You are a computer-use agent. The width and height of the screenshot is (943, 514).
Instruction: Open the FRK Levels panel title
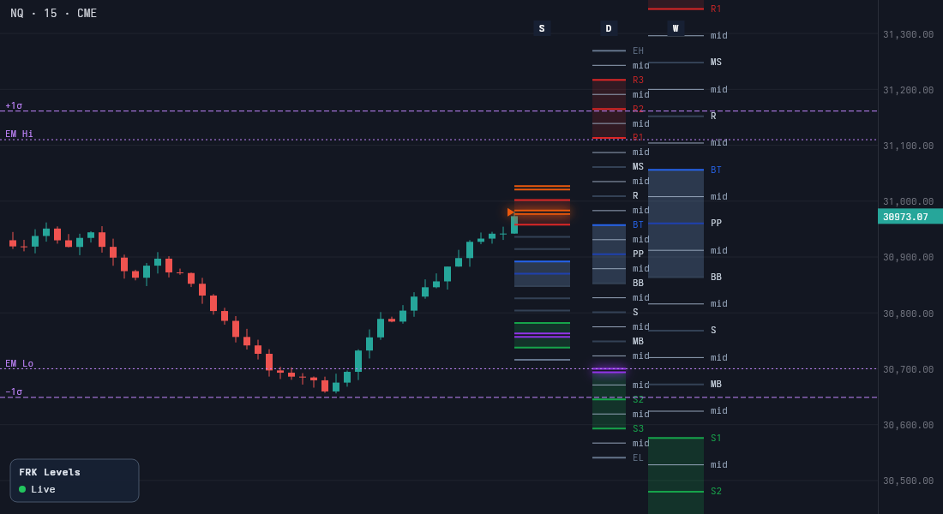tap(50, 472)
